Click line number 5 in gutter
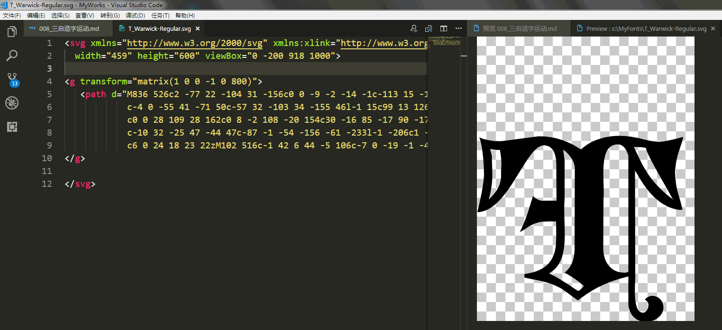 coord(49,94)
